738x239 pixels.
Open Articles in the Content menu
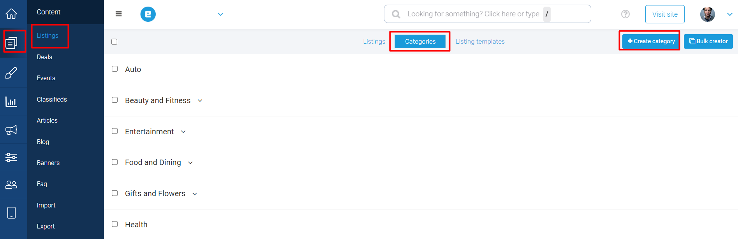[x=47, y=120]
